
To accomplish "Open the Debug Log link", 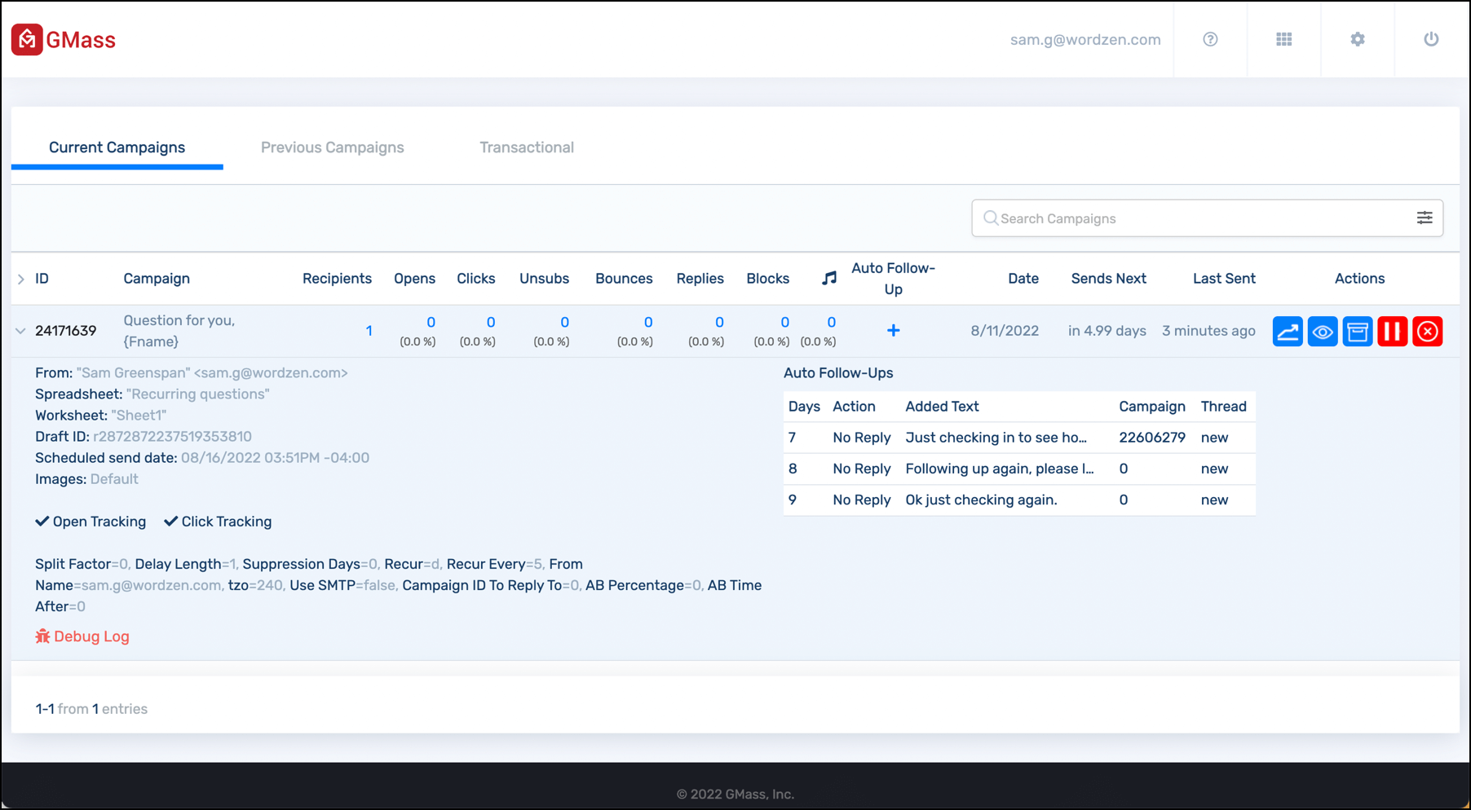I will point(91,636).
